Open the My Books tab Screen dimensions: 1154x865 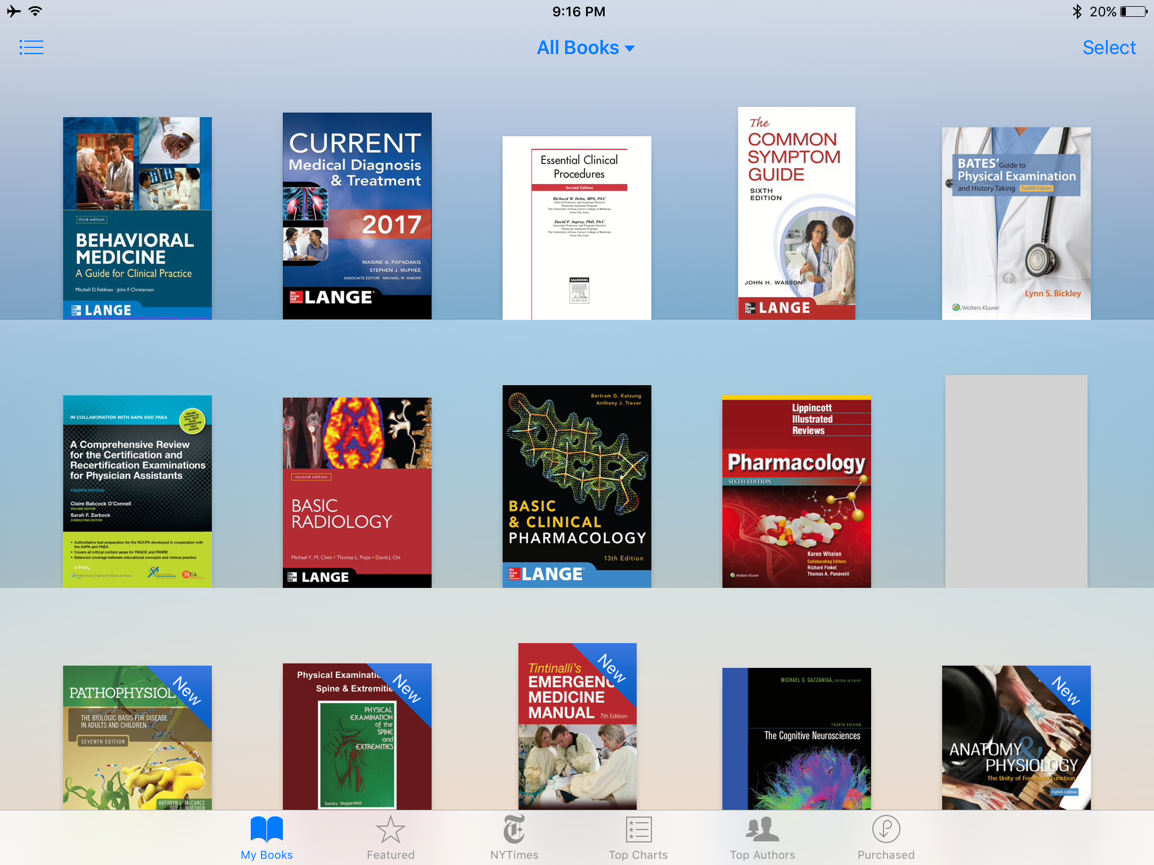[x=267, y=837]
